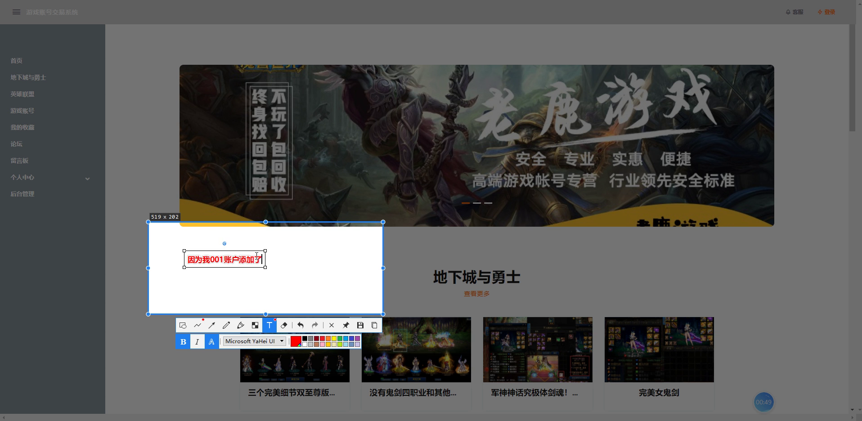This screenshot has width=862, height=421.
Task: Click inside the red annotation text box
Action: [x=224, y=259]
